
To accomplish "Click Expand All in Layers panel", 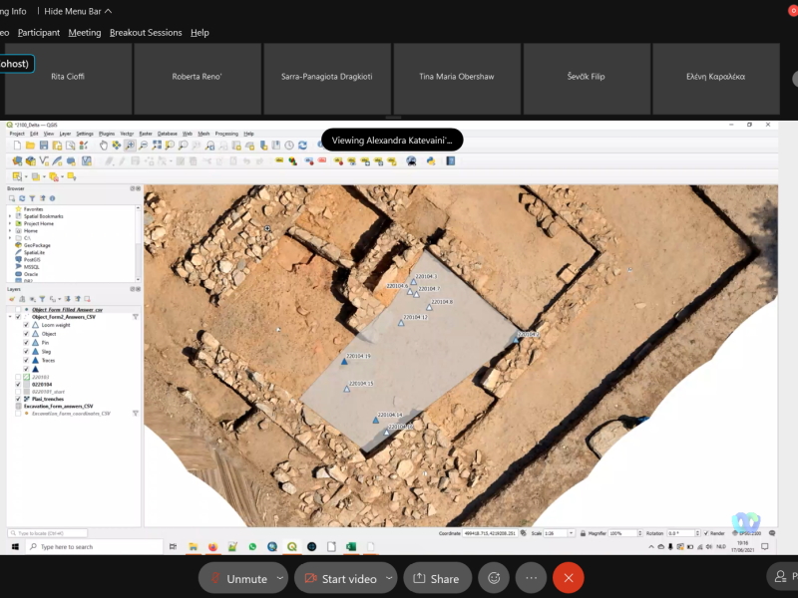I will click(67, 299).
